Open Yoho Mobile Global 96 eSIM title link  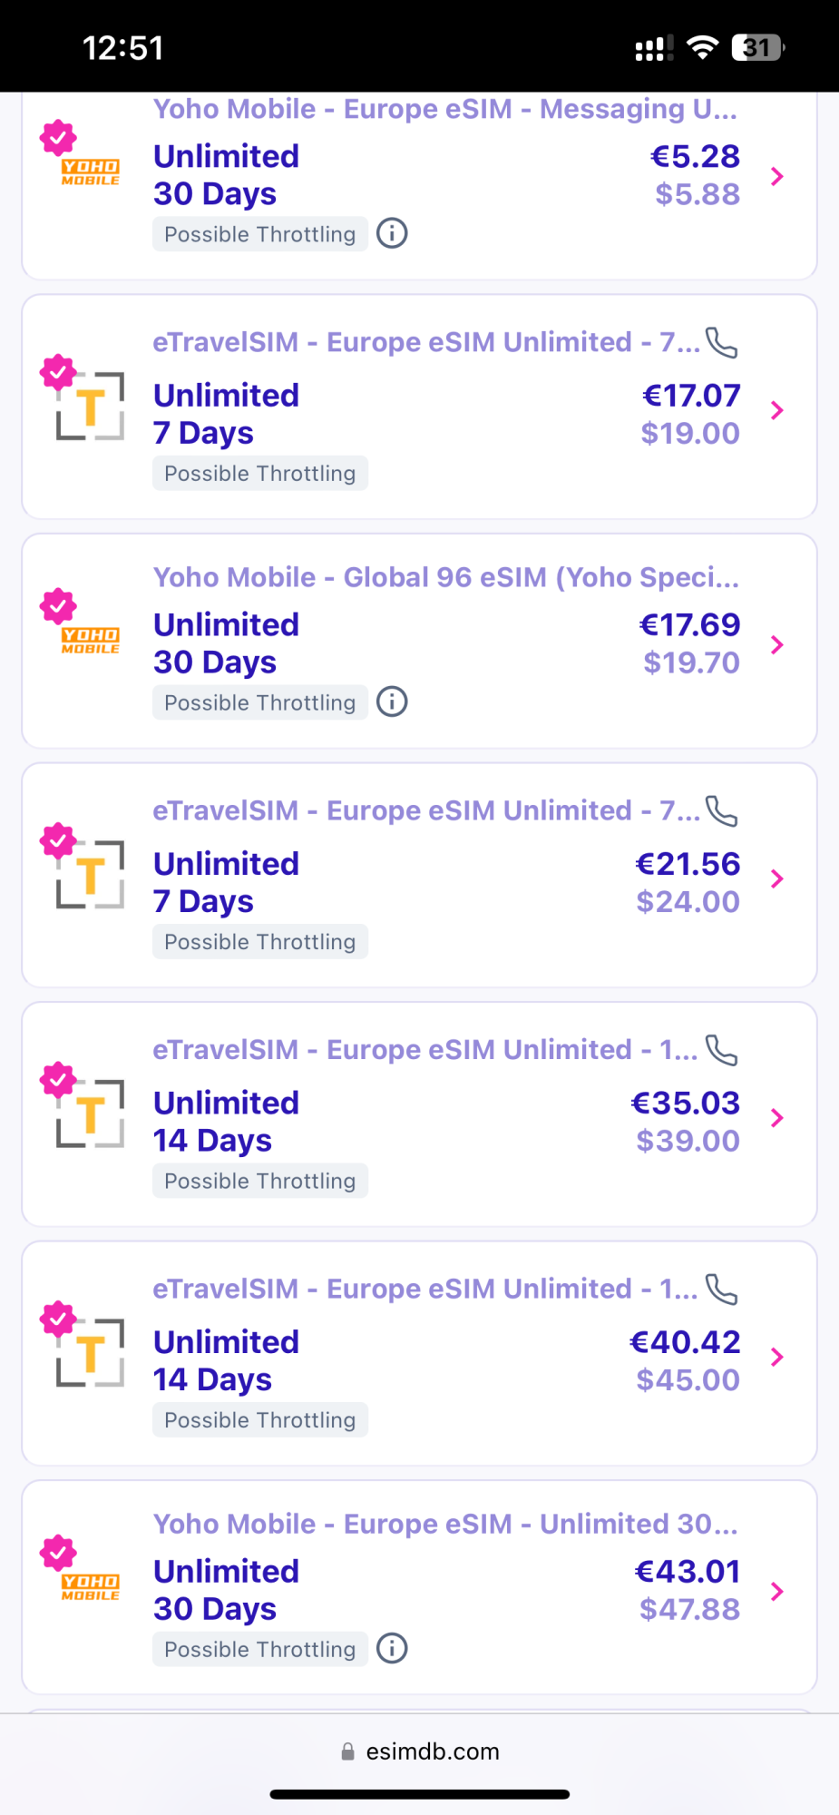point(445,577)
